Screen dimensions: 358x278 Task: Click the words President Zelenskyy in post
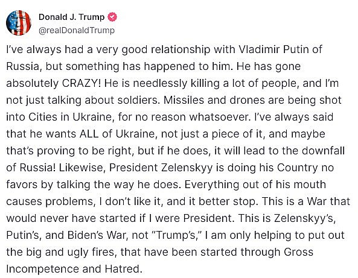coord(161,168)
